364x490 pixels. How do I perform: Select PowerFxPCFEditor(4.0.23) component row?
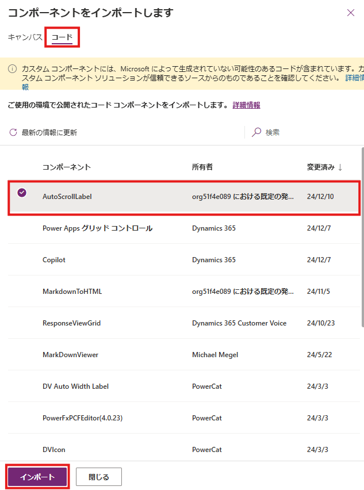click(183, 418)
